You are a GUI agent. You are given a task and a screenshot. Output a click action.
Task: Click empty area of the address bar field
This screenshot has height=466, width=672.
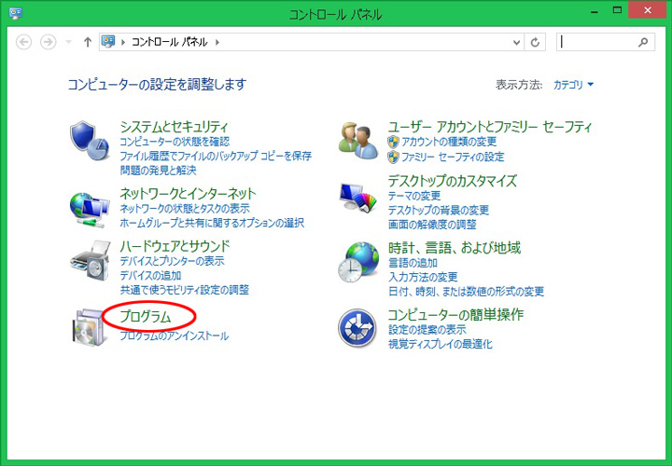coord(364,42)
